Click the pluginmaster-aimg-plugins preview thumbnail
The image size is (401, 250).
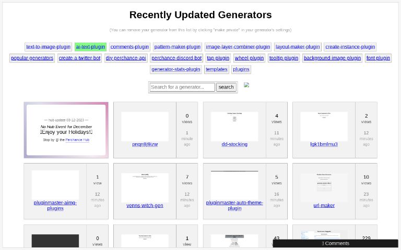coord(55,185)
